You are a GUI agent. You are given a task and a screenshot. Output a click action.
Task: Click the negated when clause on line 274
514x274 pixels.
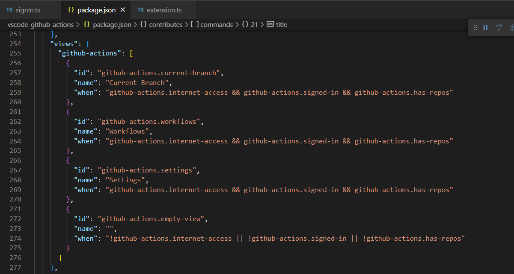pyautogui.click(x=285, y=239)
